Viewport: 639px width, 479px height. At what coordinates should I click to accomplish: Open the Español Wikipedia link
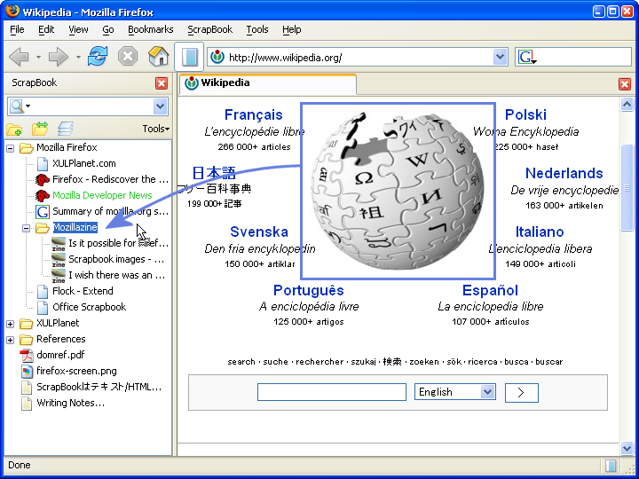tap(490, 290)
